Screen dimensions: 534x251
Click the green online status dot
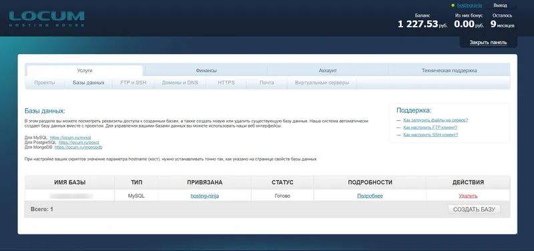(453, 5)
